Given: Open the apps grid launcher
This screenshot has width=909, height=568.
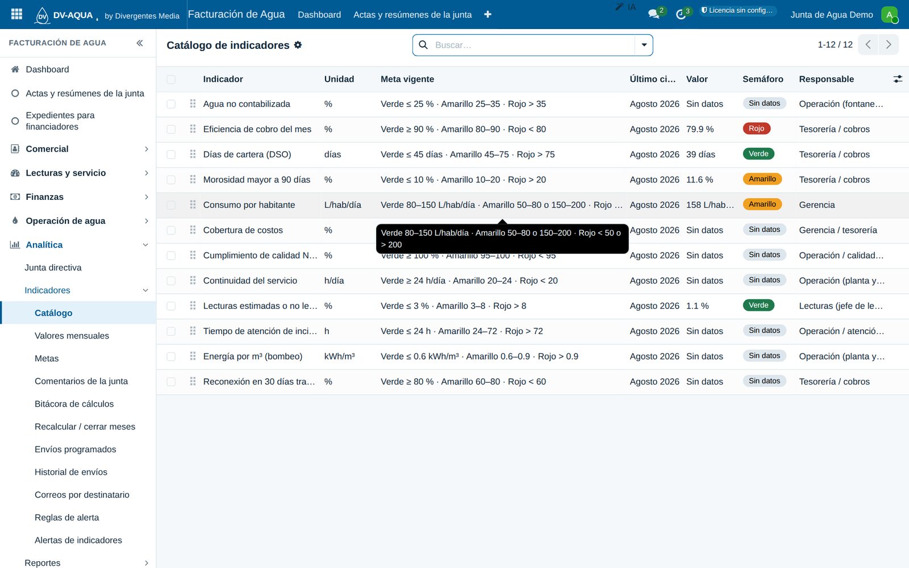Looking at the screenshot, I should pos(16,14).
